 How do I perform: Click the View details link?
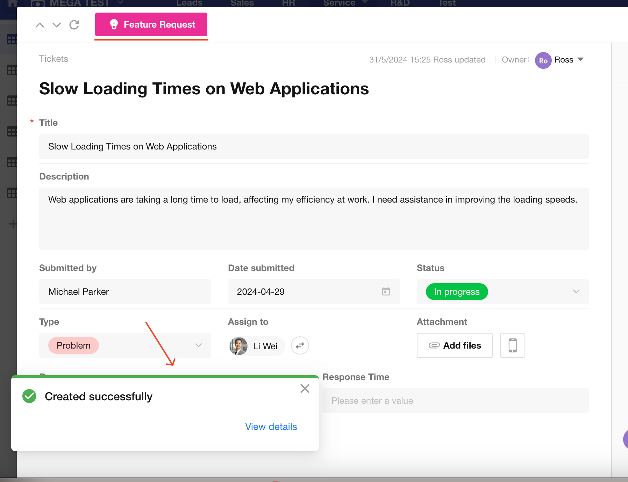coord(271,426)
